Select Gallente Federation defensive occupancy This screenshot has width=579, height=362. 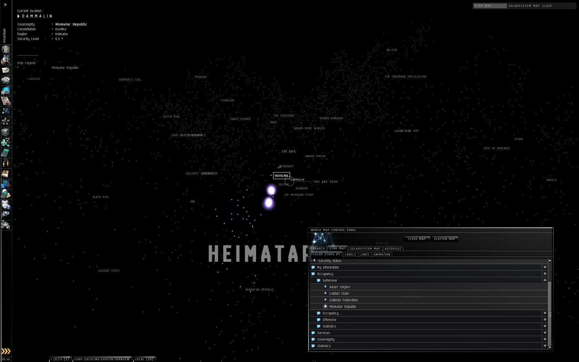point(325,300)
